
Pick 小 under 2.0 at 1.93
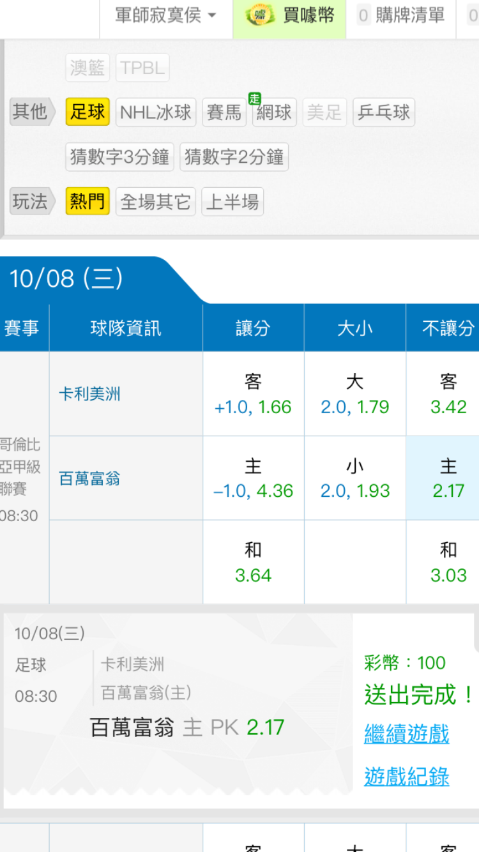coord(354,478)
